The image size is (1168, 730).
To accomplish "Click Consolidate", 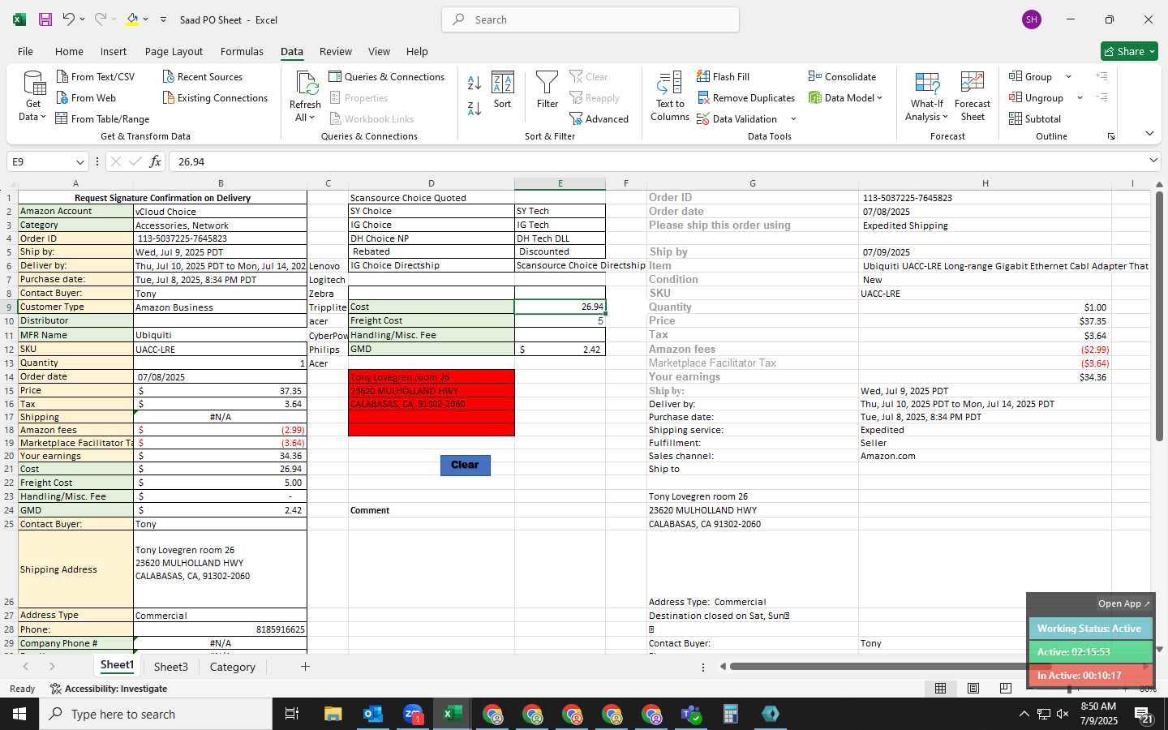I will (x=842, y=76).
